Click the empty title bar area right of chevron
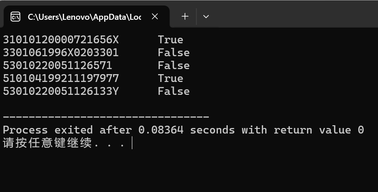The image size is (378, 192). (x=294, y=14)
